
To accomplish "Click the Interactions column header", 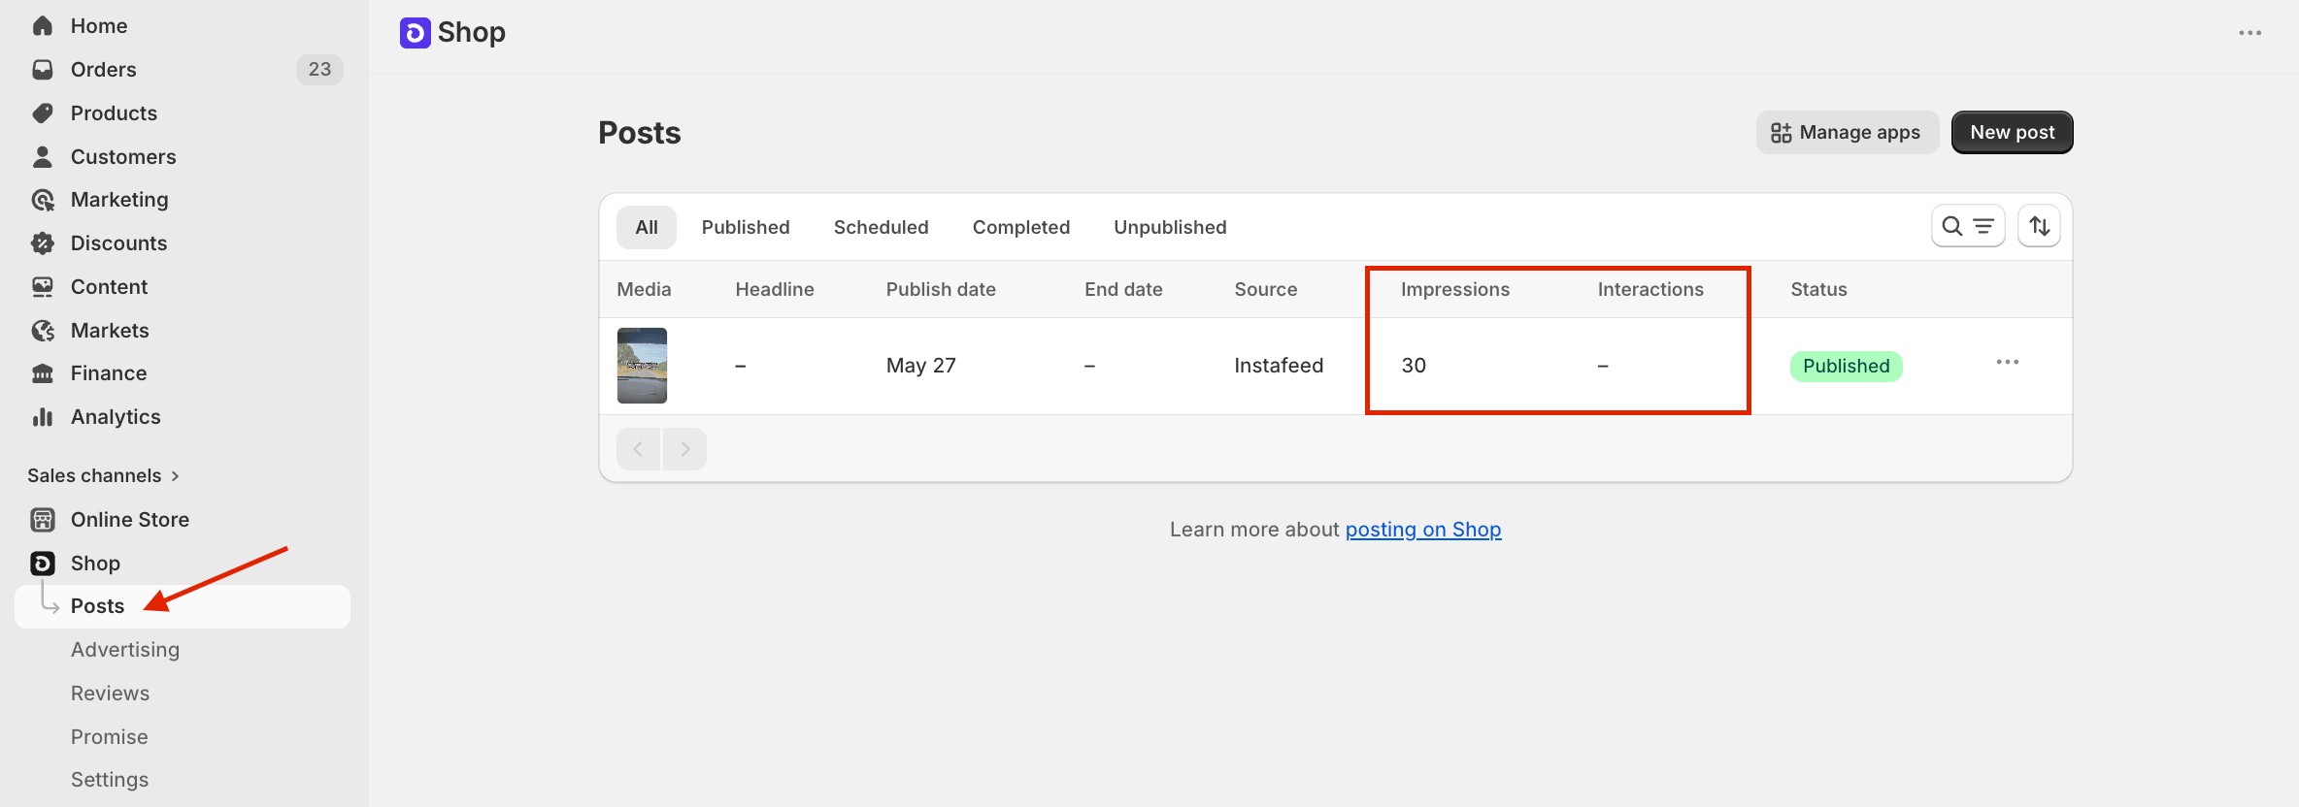I will [1650, 290].
